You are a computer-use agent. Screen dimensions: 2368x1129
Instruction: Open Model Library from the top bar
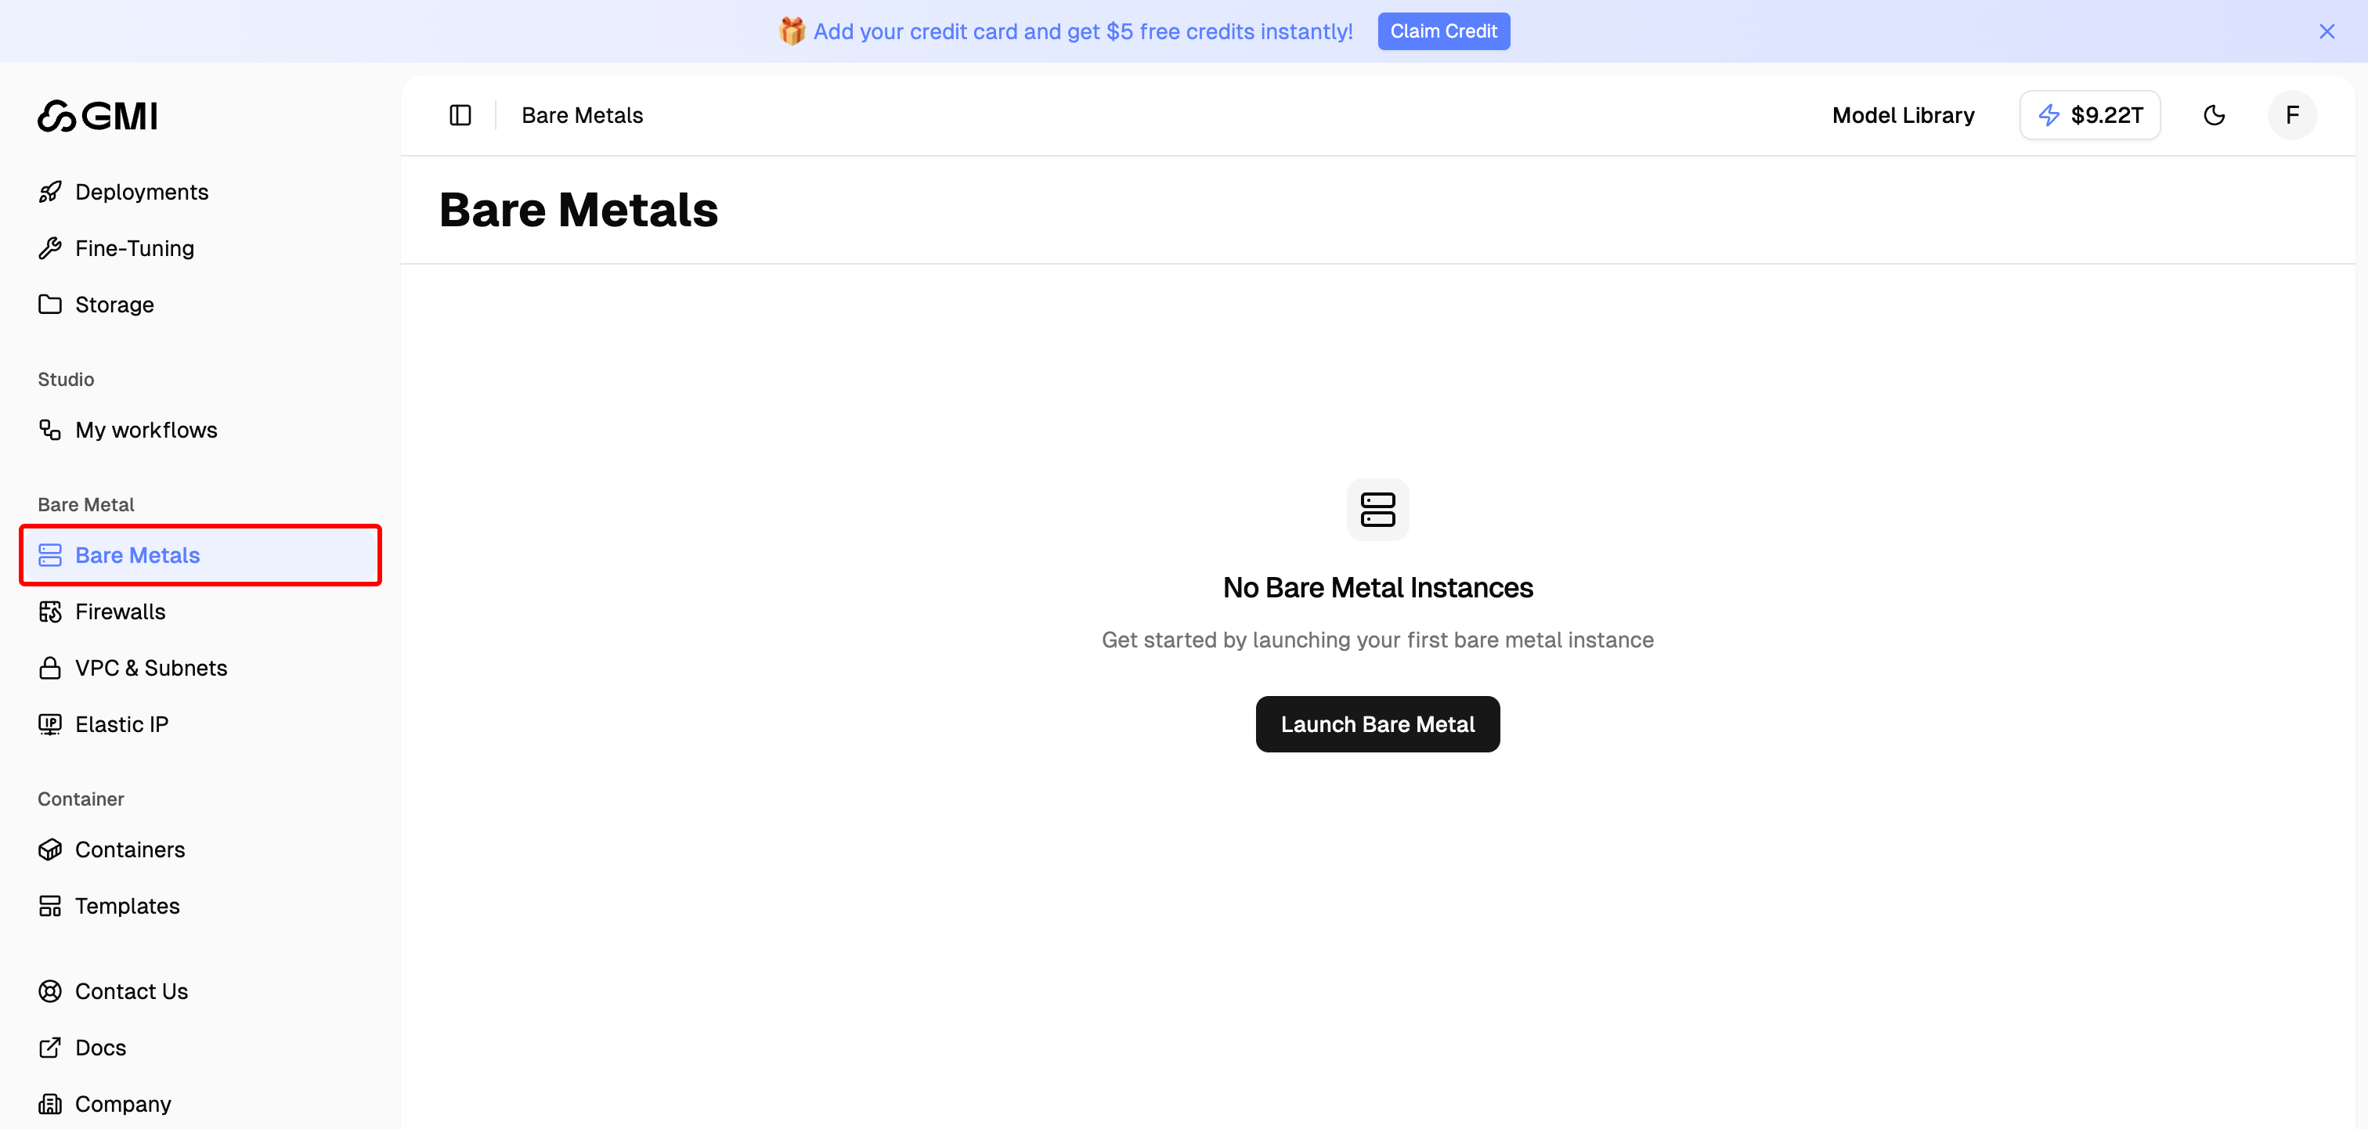coord(1903,115)
